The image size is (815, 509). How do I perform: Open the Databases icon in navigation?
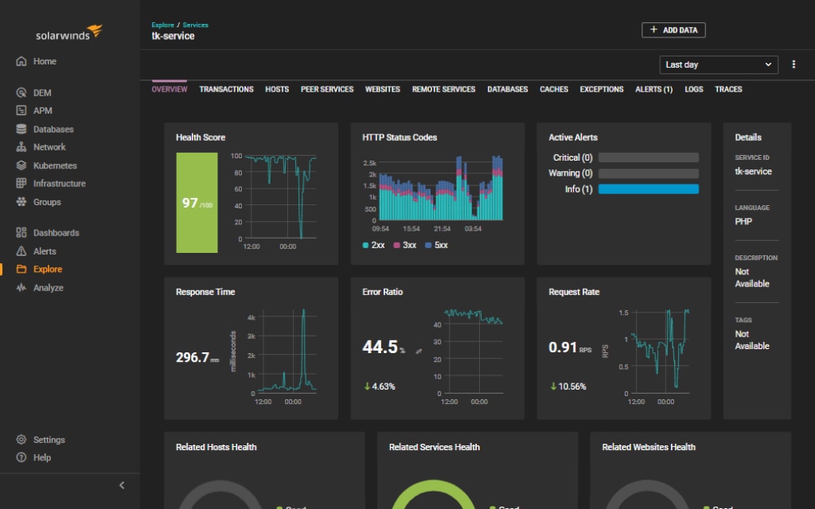(x=21, y=129)
